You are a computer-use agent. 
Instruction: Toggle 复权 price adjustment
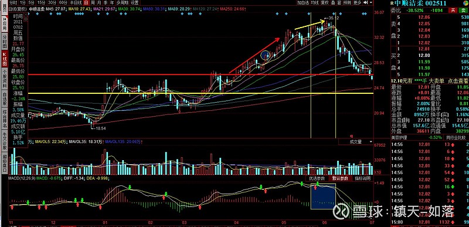(x=325, y=3)
